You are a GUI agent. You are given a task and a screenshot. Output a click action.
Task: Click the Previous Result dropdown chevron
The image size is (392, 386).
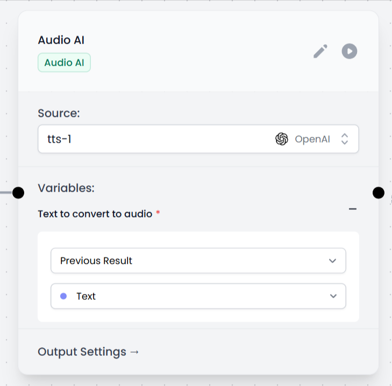point(332,261)
